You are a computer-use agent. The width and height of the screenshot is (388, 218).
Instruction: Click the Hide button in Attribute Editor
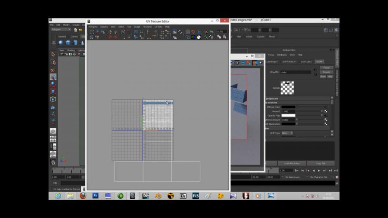point(330,77)
